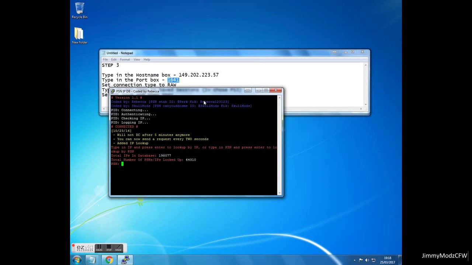Open the Notepad File menu
The height and width of the screenshot is (265, 472).
point(105,60)
